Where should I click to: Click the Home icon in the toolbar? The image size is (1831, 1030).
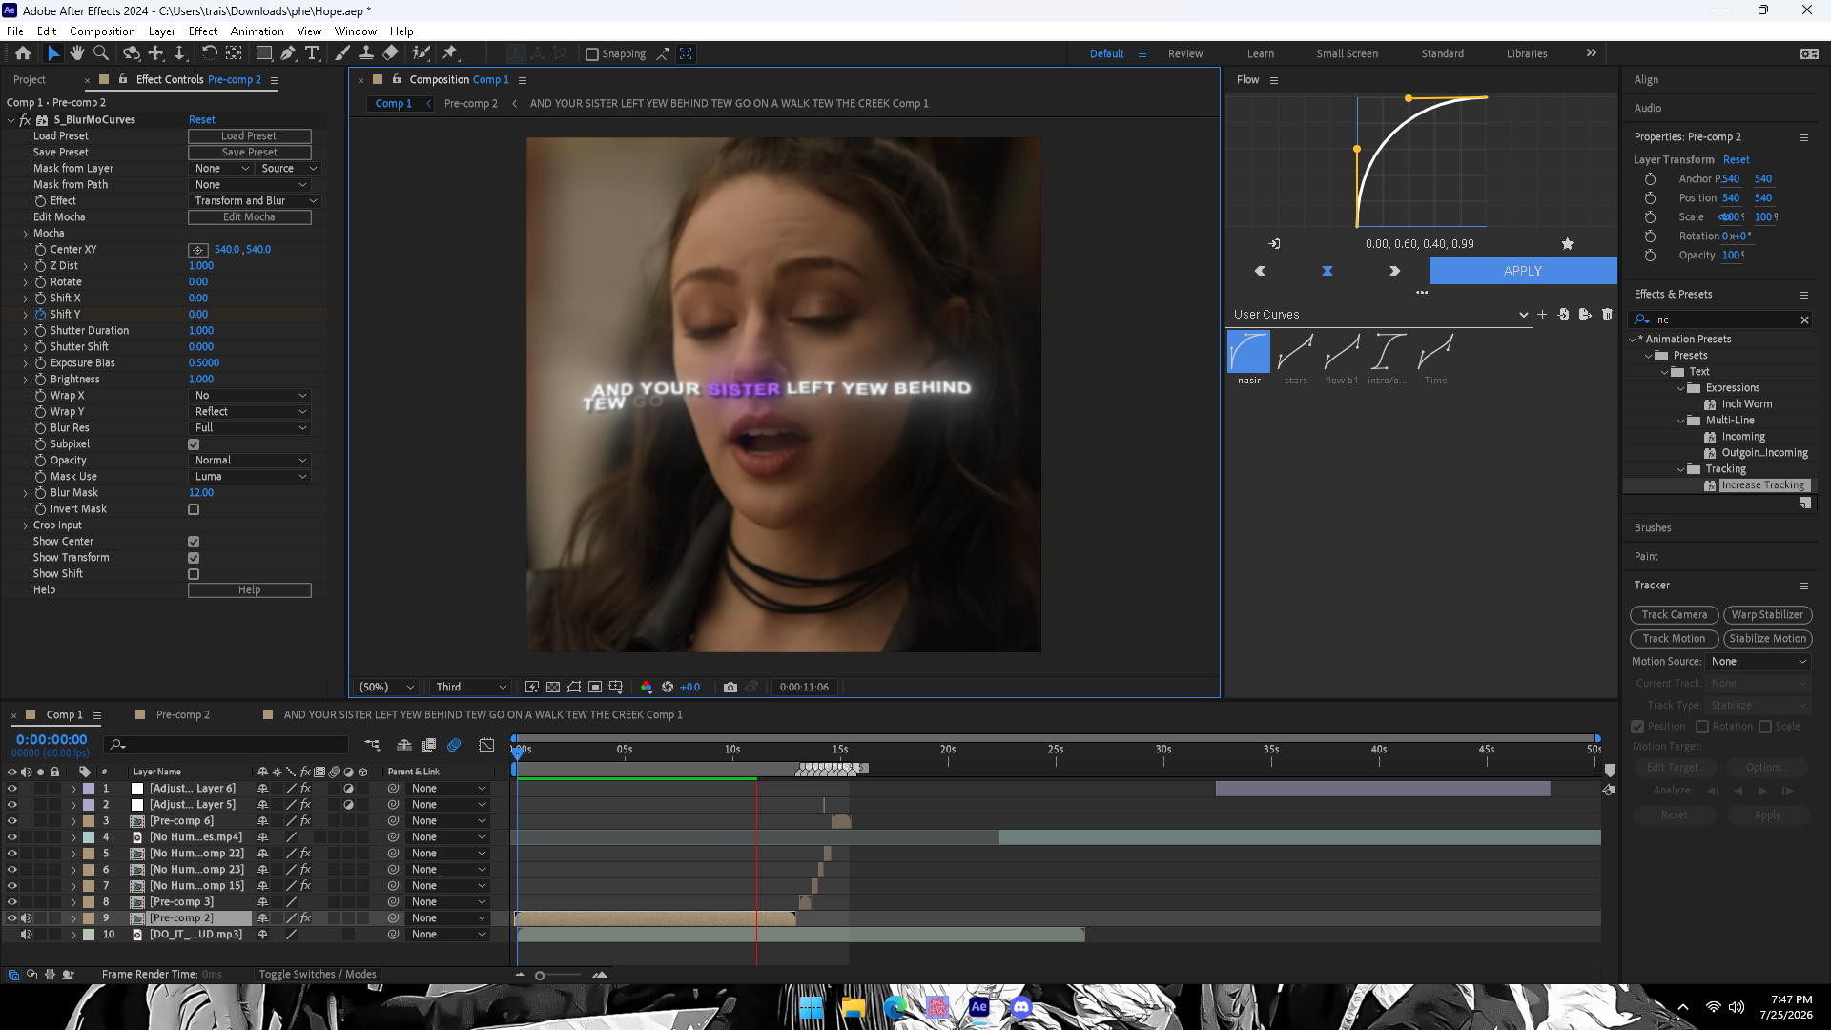(x=23, y=53)
